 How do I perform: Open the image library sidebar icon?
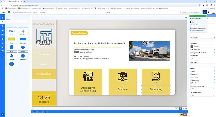pos(3,26)
